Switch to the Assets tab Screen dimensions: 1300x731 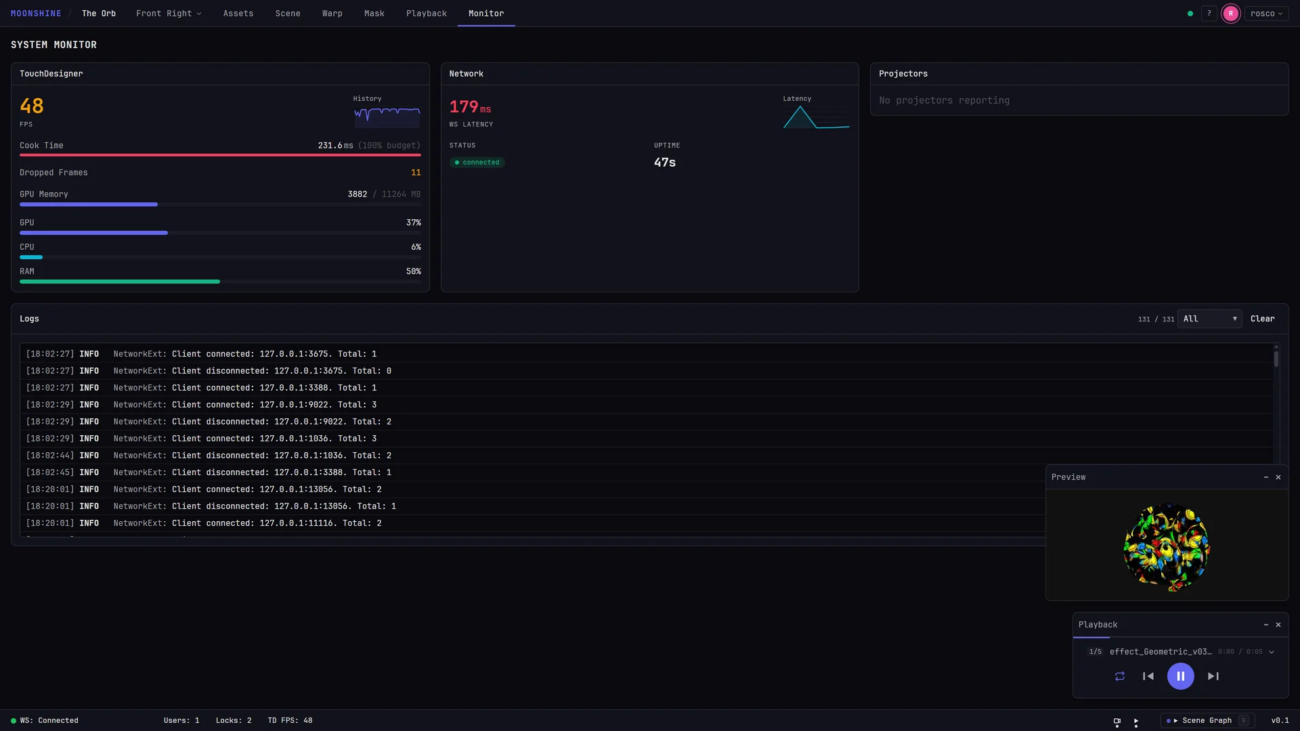[238, 14]
